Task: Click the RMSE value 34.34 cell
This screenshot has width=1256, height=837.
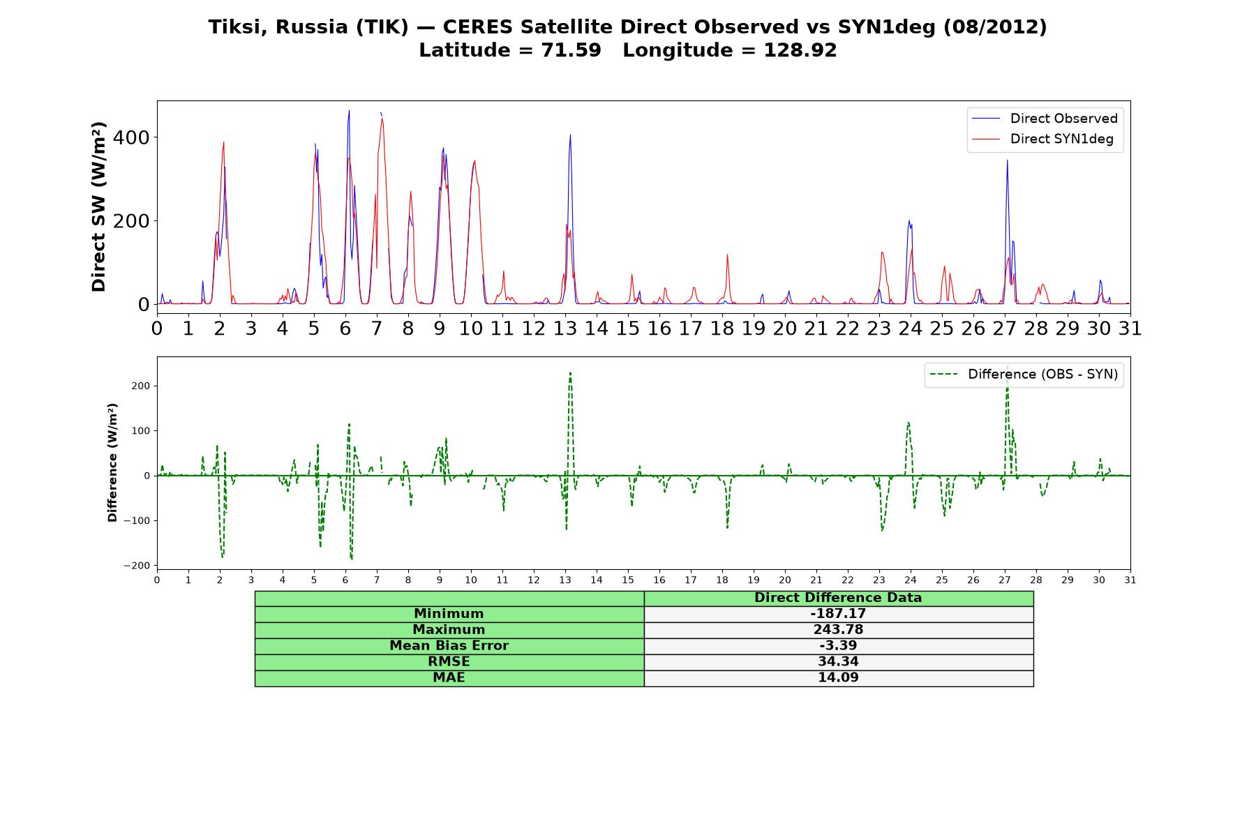Action: coord(838,662)
